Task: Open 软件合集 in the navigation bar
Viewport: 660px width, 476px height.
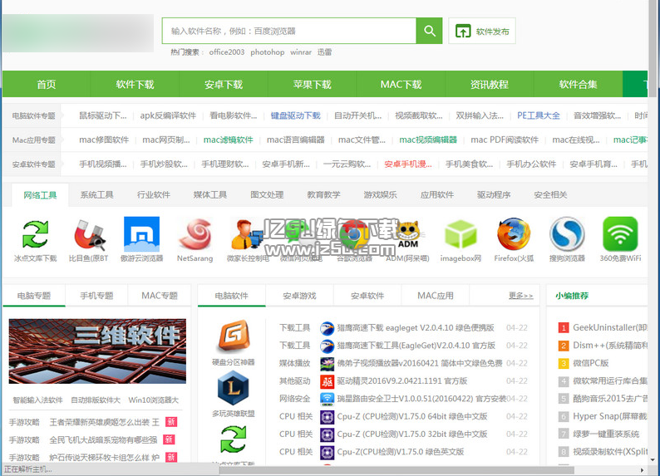Action: tap(578, 85)
